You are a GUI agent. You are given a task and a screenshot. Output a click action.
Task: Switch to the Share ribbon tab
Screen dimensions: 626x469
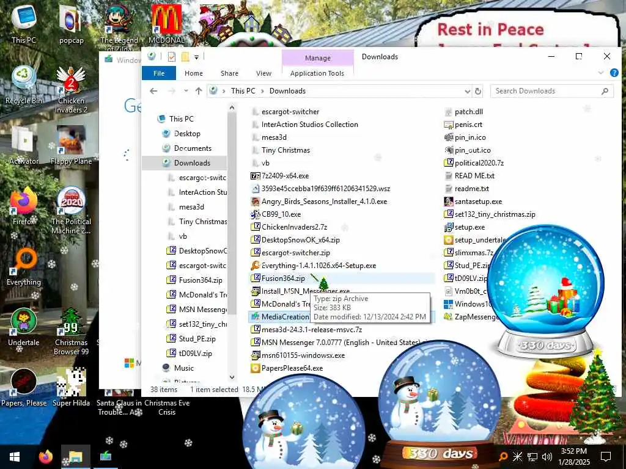[230, 73]
